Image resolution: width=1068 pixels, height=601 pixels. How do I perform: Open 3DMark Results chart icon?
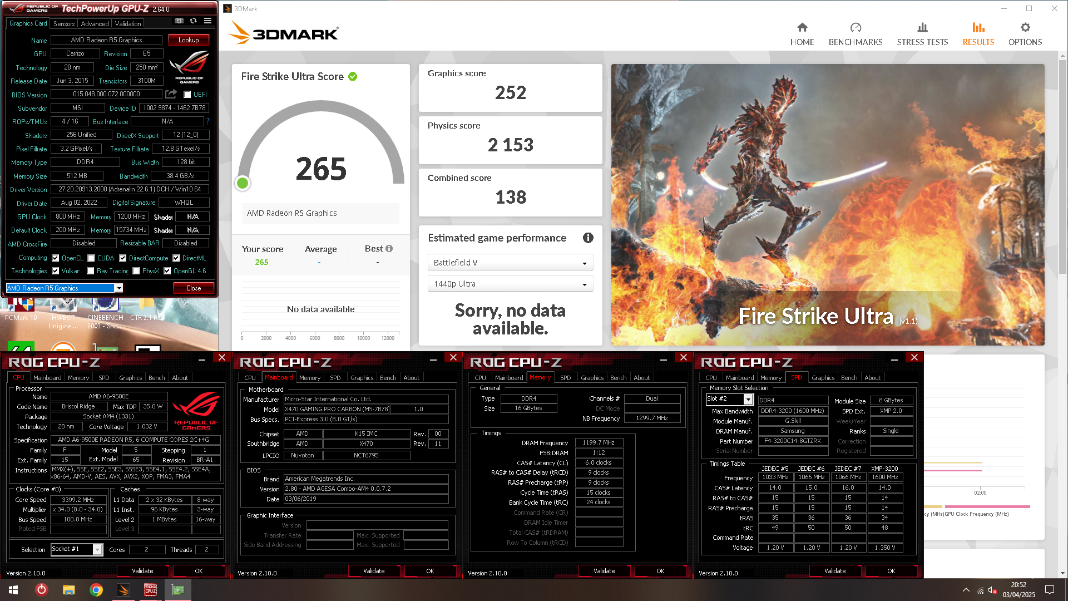point(978,27)
